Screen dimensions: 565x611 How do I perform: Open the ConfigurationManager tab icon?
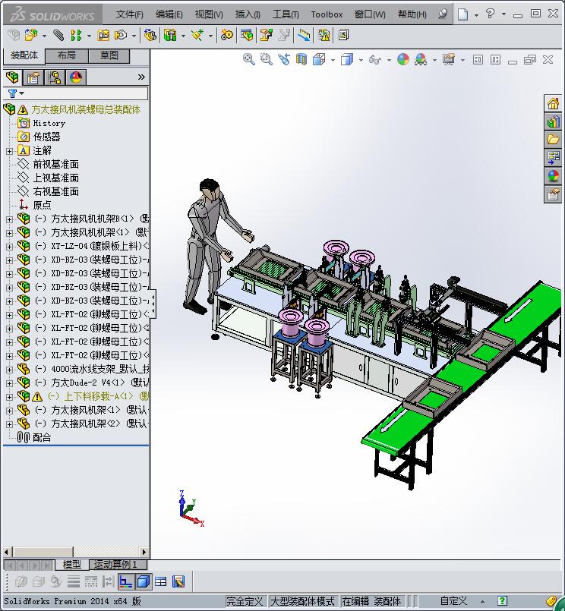(x=55, y=77)
